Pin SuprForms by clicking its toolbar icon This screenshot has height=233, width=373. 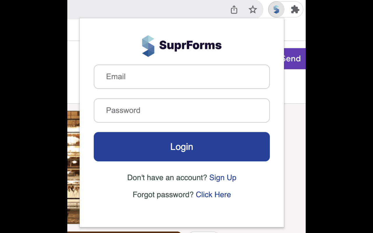276,9
